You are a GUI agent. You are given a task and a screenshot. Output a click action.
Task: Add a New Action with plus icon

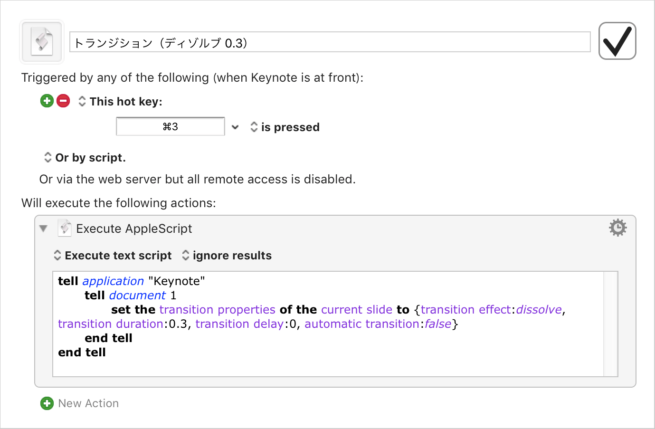pyautogui.click(x=47, y=403)
